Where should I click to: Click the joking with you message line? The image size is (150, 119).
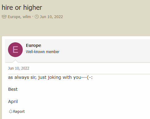[x=50, y=77]
